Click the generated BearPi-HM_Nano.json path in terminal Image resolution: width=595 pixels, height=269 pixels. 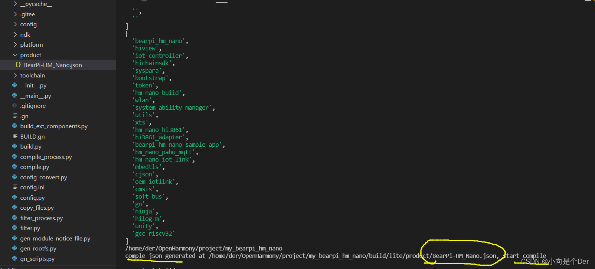(x=353, y=256)
